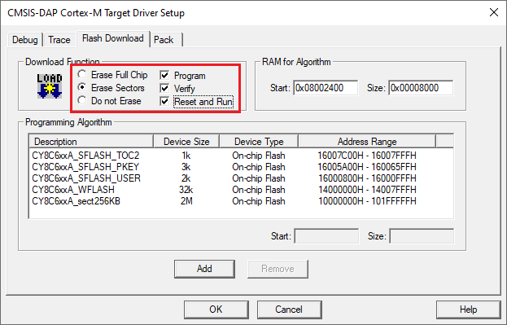Close the Target Driver Setup dialog
507x325 pixels.
pyautogui.click(x=494, y=12)
